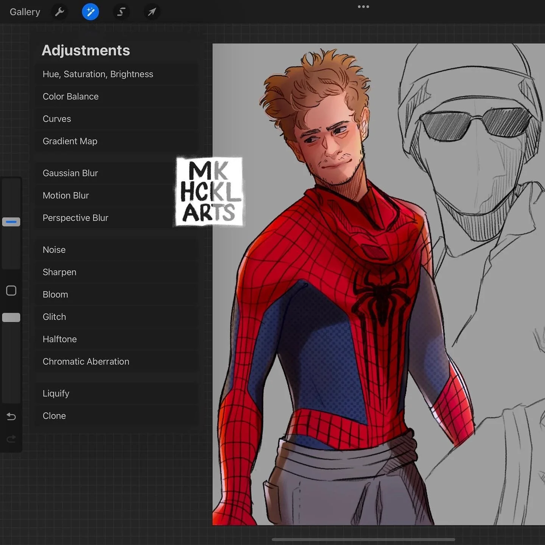Toggle the Adjustments magic wand icon
Image resolution: width=545 pixels, height=545 pixels.
90,12
